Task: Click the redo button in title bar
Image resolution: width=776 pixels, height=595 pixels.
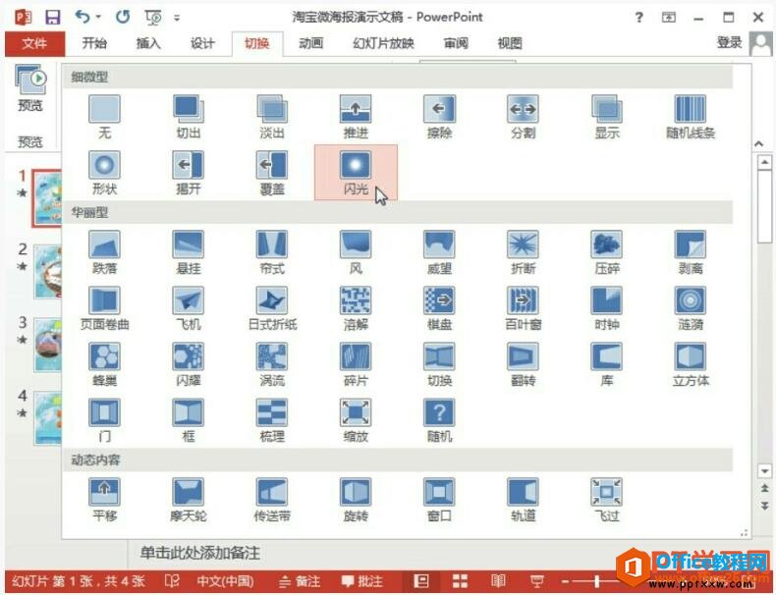Action: click(x=123, y=18)
